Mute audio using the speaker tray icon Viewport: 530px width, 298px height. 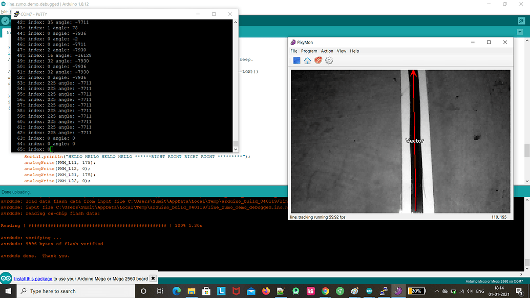[x=470, y=291]
